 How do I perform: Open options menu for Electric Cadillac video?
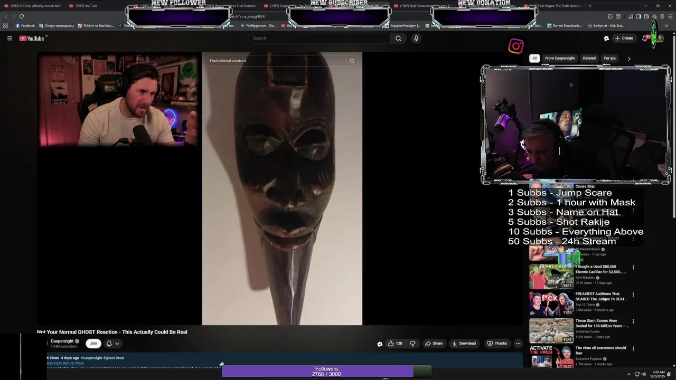(633, 268)
